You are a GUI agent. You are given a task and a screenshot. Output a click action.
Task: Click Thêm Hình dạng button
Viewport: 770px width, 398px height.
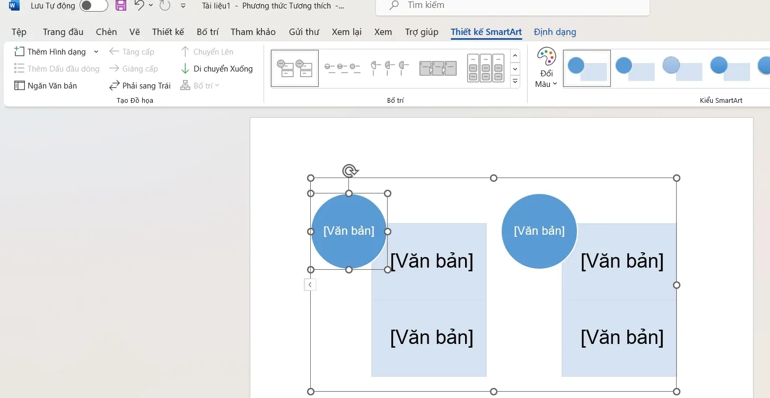click(50, 51)
